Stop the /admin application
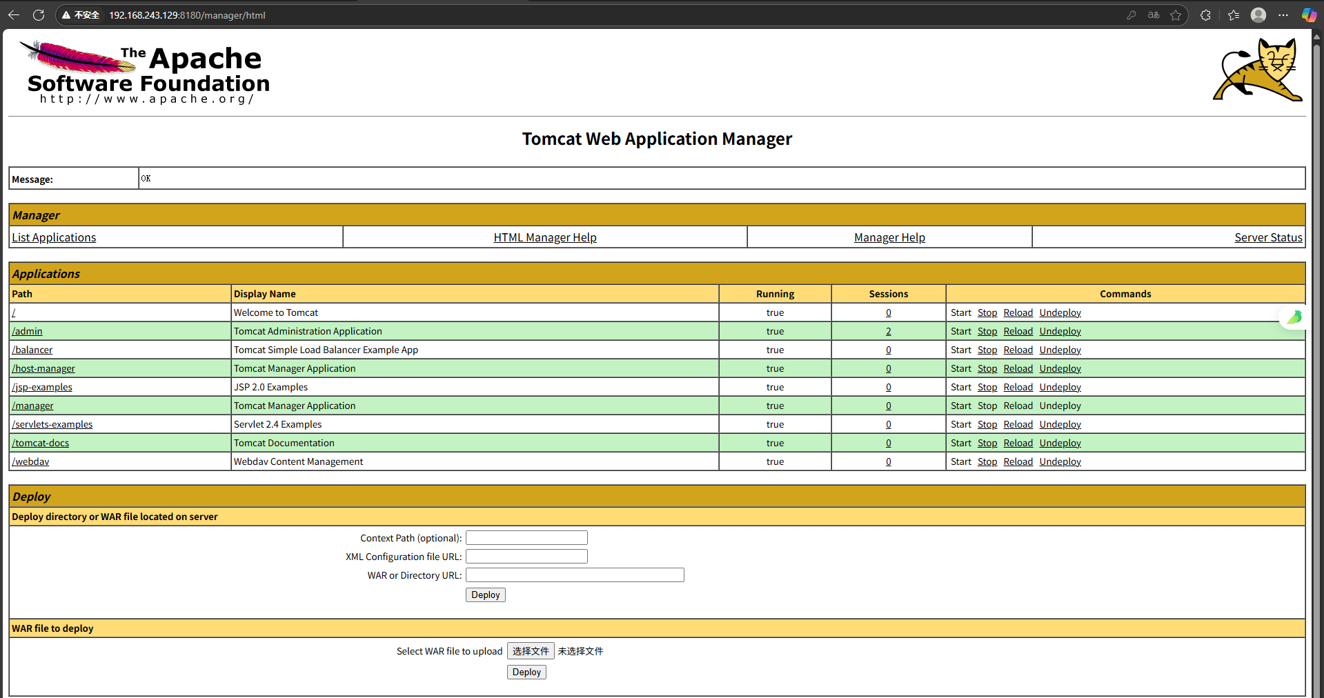 [x=987, y=331]
